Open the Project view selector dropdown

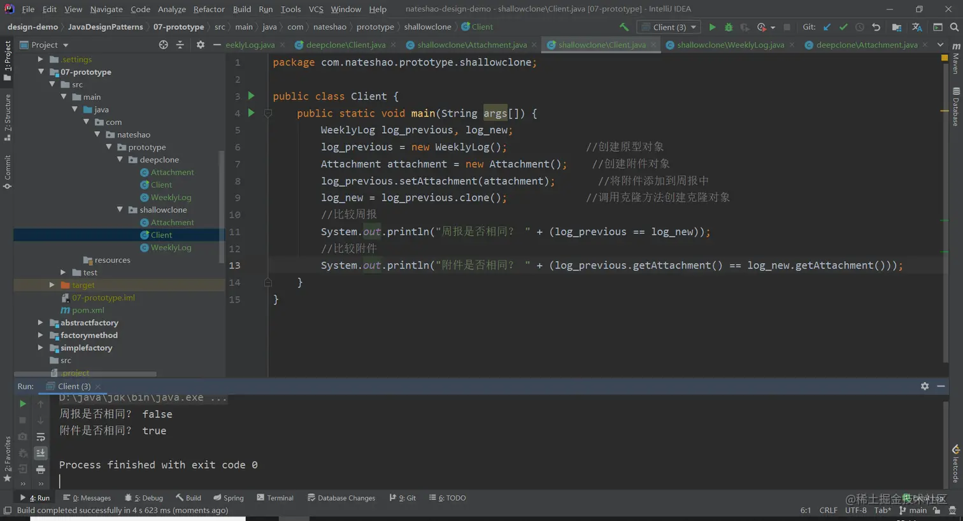click(x=44, y=45)
